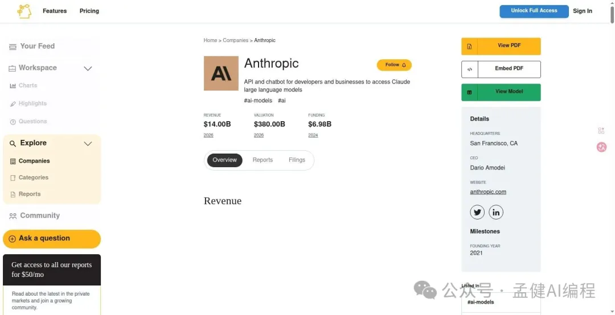Select the Overview tab
615x315 pixels.
[224, 160]
